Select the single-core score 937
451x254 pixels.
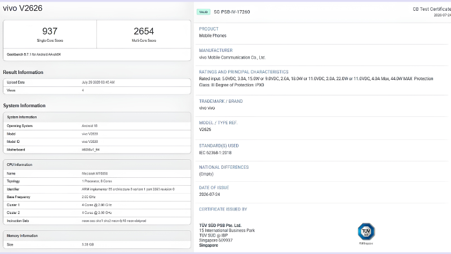(50, 31)
